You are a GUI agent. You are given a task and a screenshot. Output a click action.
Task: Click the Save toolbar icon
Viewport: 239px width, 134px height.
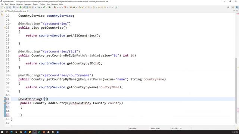[x=7, y=7]
